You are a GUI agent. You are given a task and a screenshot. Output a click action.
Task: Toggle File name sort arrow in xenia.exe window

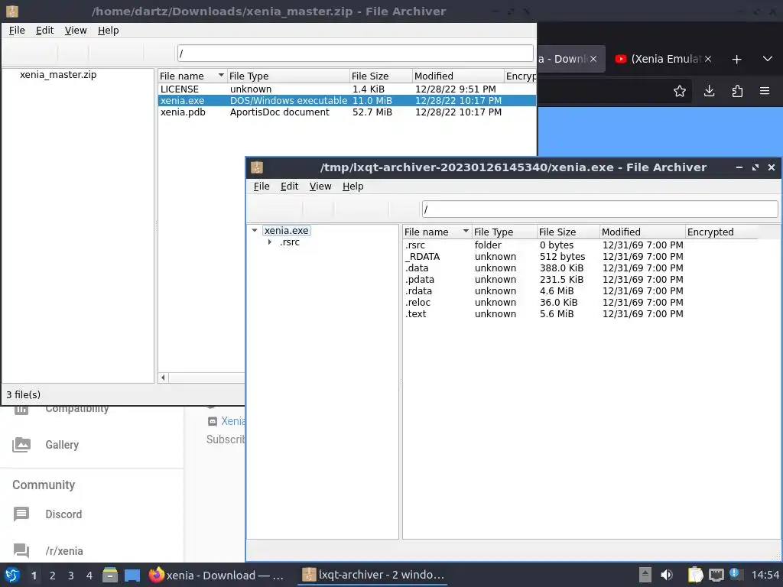[x=466, y=231]
